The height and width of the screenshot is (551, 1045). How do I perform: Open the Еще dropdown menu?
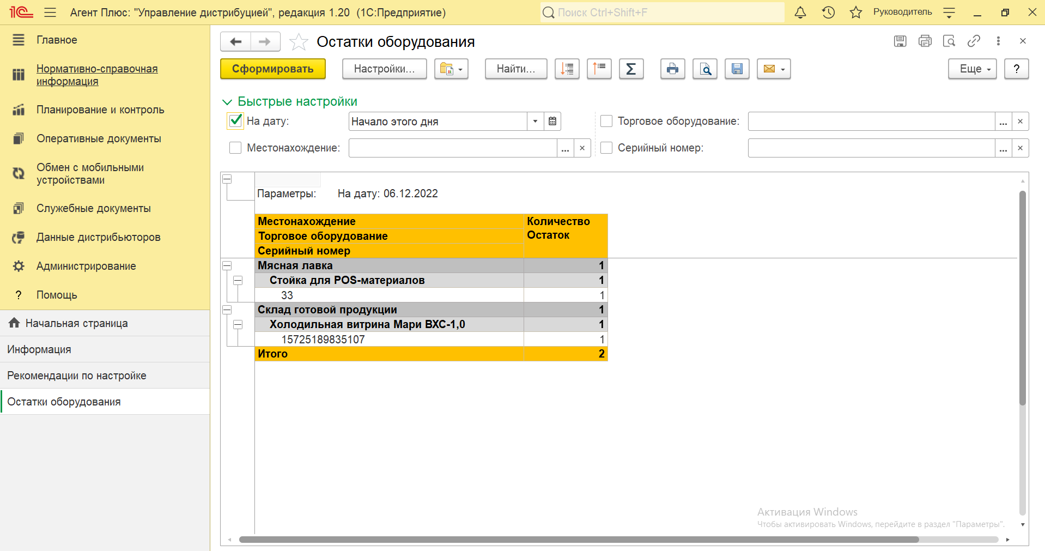click(x=972, y=69)
